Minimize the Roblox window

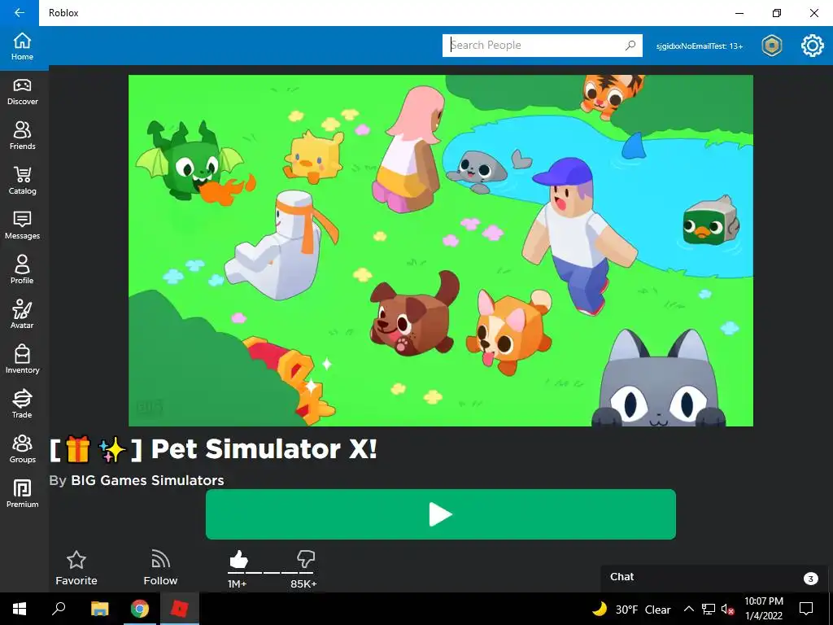tap(739, 13)
